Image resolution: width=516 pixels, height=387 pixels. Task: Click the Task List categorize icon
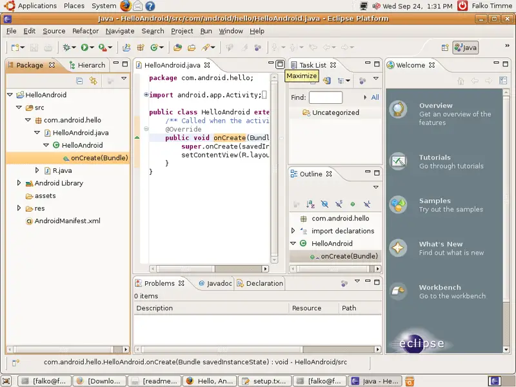coord(341,81)
